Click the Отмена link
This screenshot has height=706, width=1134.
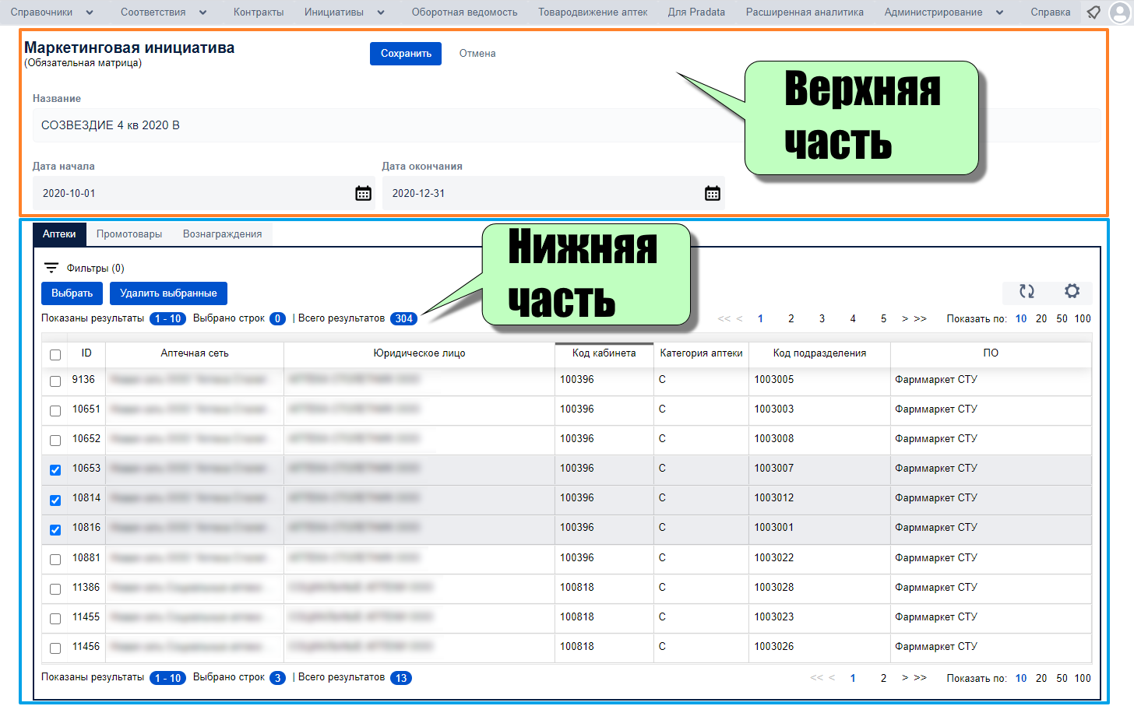pos(477,54)
